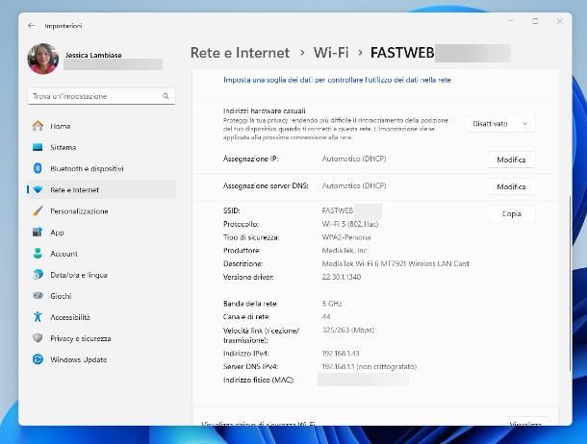Click the Bluetooth e dispositivi icon
587x444 pixels.
[x=38, y=168]
